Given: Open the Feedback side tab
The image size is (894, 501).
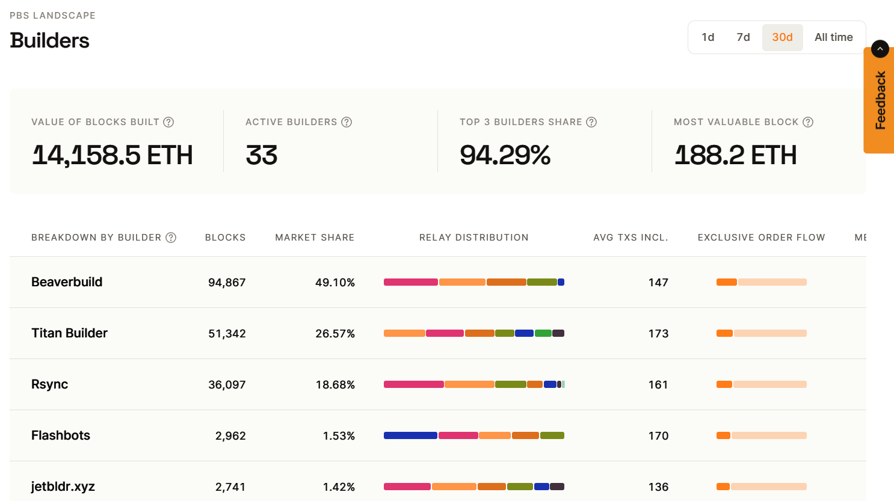Looking at the screenshot, I should [880, 101].
